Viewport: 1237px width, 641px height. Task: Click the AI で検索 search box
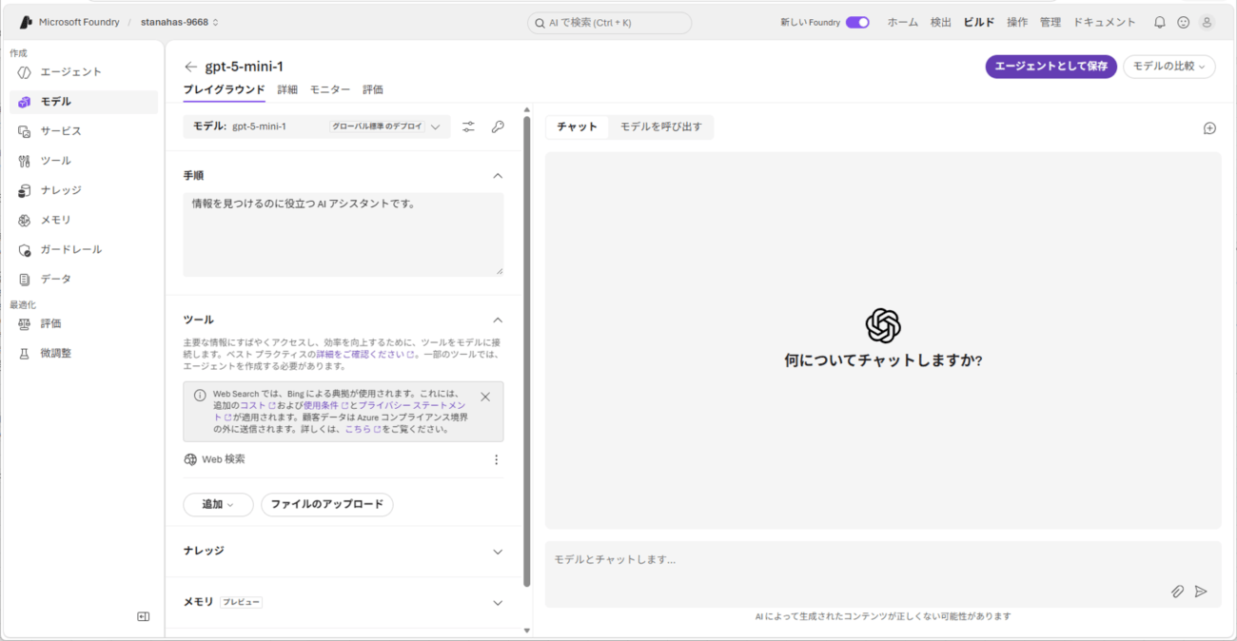click(609, 23)
